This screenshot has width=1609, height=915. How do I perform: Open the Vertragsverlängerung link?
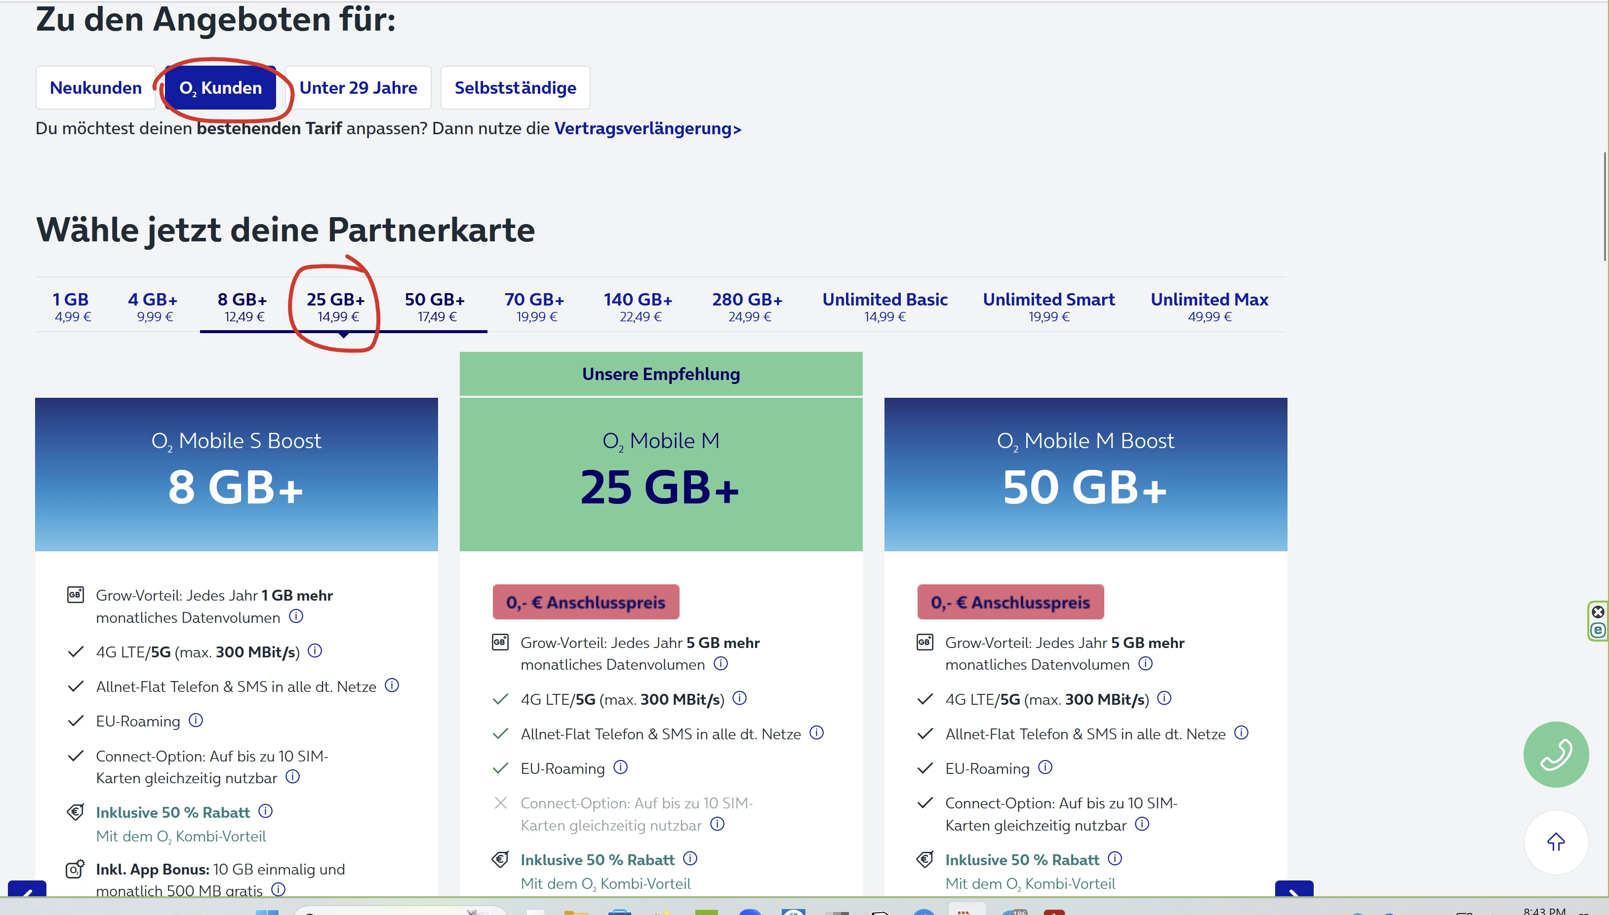point(647,129)
